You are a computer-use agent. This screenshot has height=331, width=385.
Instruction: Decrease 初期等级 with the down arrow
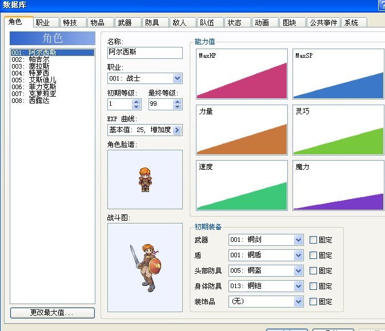coord(137,107)
